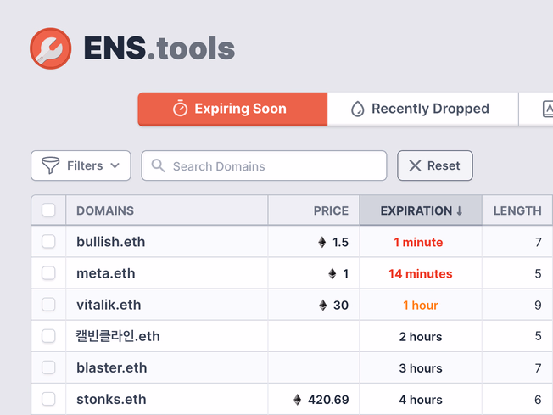
Task: Open the 캘빈클라인.eth domain
Action: pos(118,336)
